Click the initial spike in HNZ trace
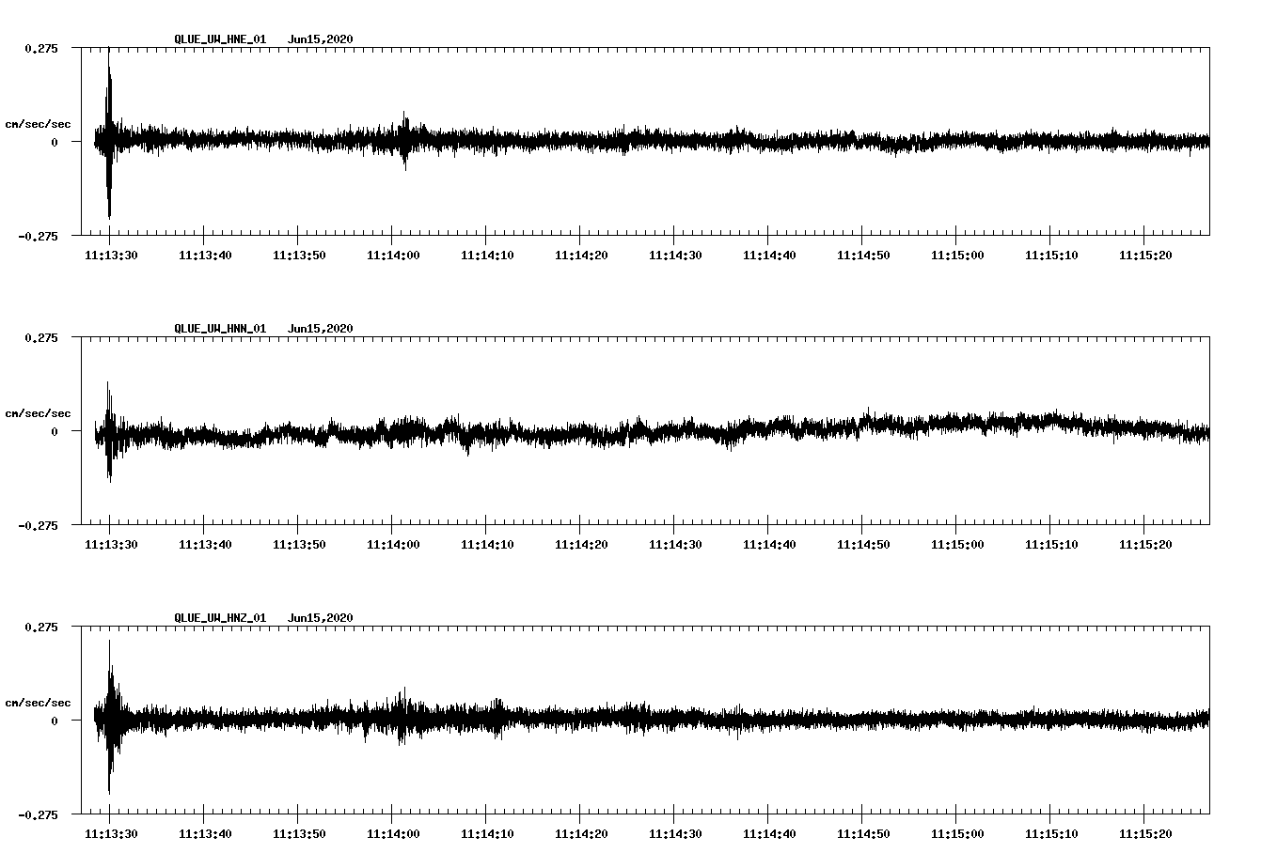Viewport: 1277px width, 868px height. [110, 717]
